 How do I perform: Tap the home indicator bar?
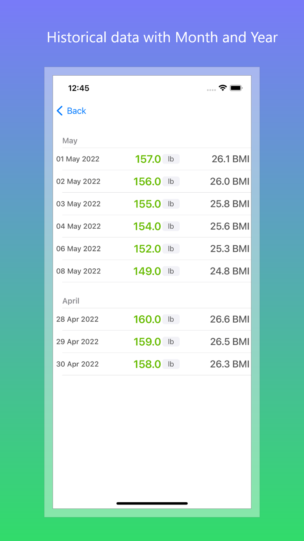[152, 503]
